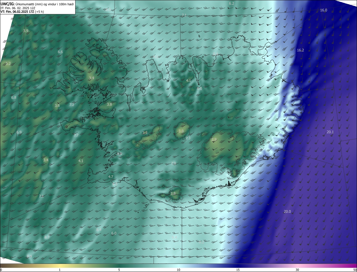Click the 7.7 value label
Screen dimensions: 357x272
[x=76, y=135]
